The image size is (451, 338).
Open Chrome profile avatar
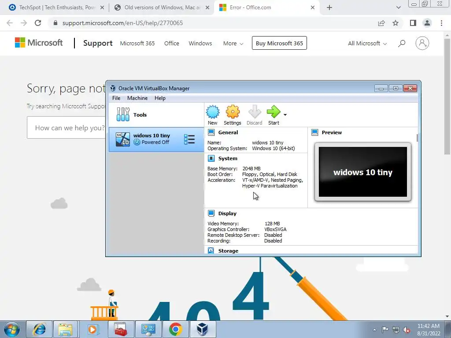coord(427,23)
